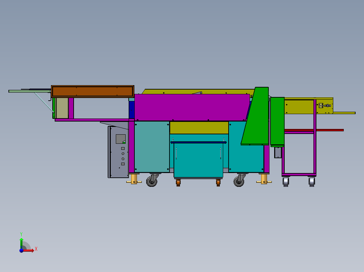The image size is (364, 272).
Task: Select the green rectangular panel beside the trapezoid
Action: [x=278, y=121]
